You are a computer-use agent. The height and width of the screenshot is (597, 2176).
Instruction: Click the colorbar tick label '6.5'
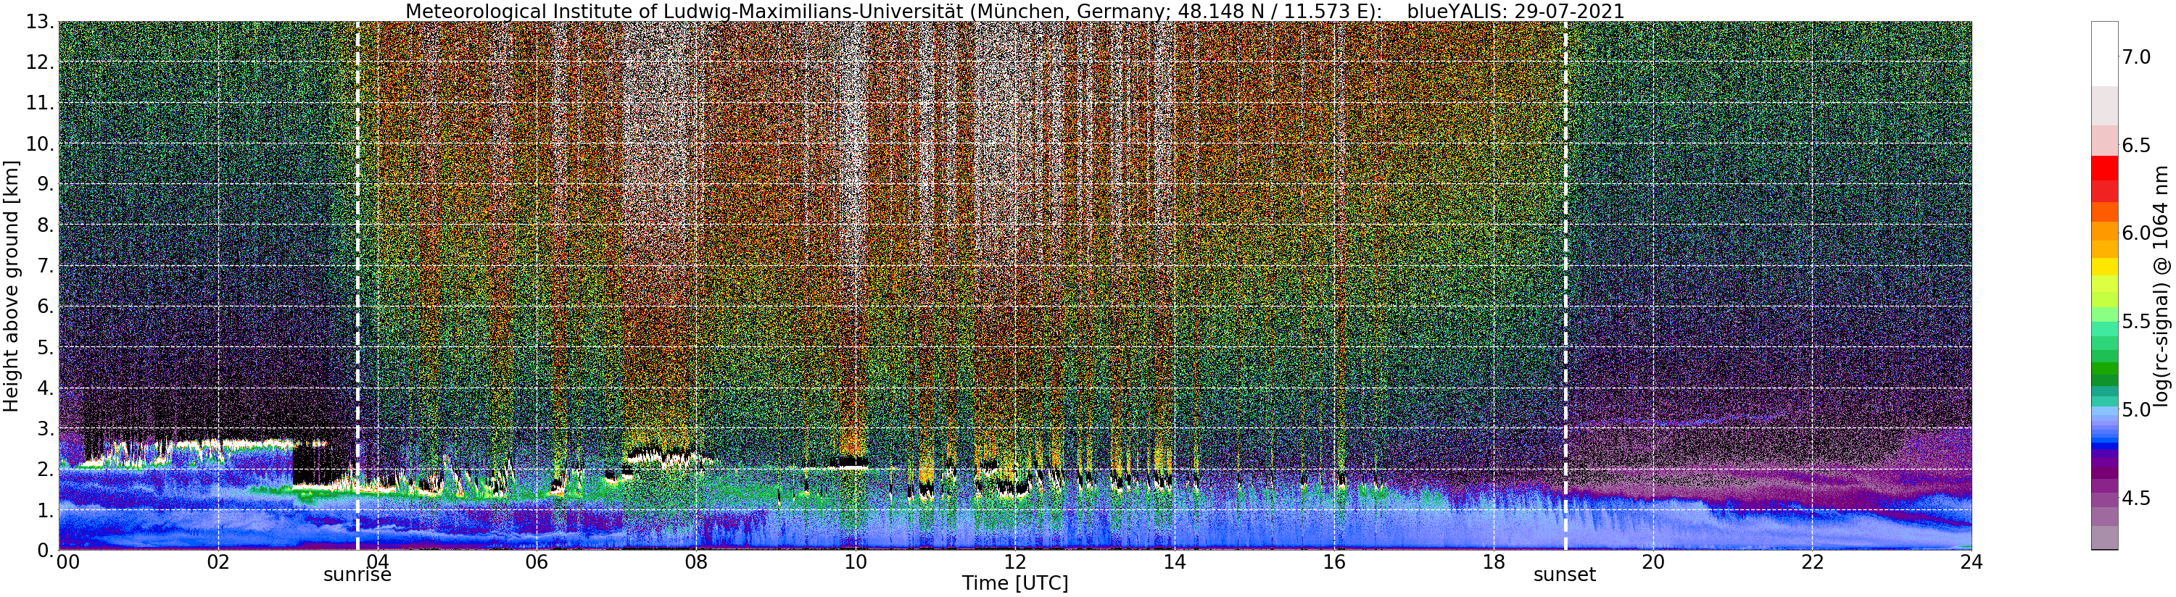(x=2136, y=145)
